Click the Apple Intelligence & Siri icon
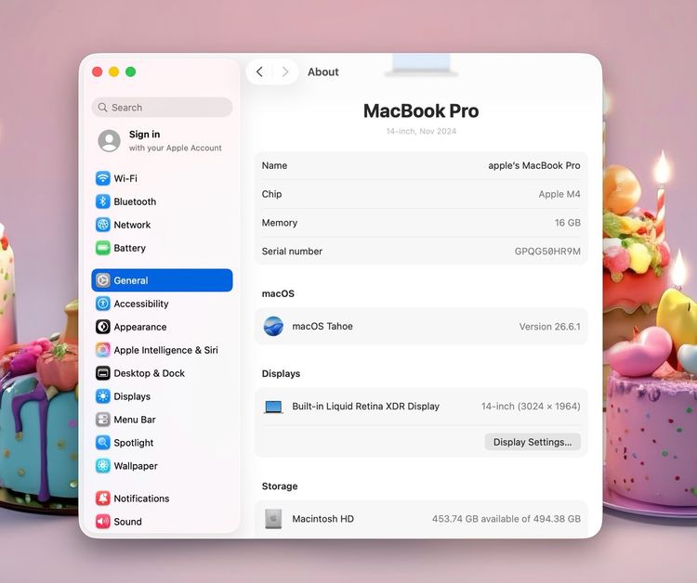This screenshot has width=697, height=583. point(103,350)
